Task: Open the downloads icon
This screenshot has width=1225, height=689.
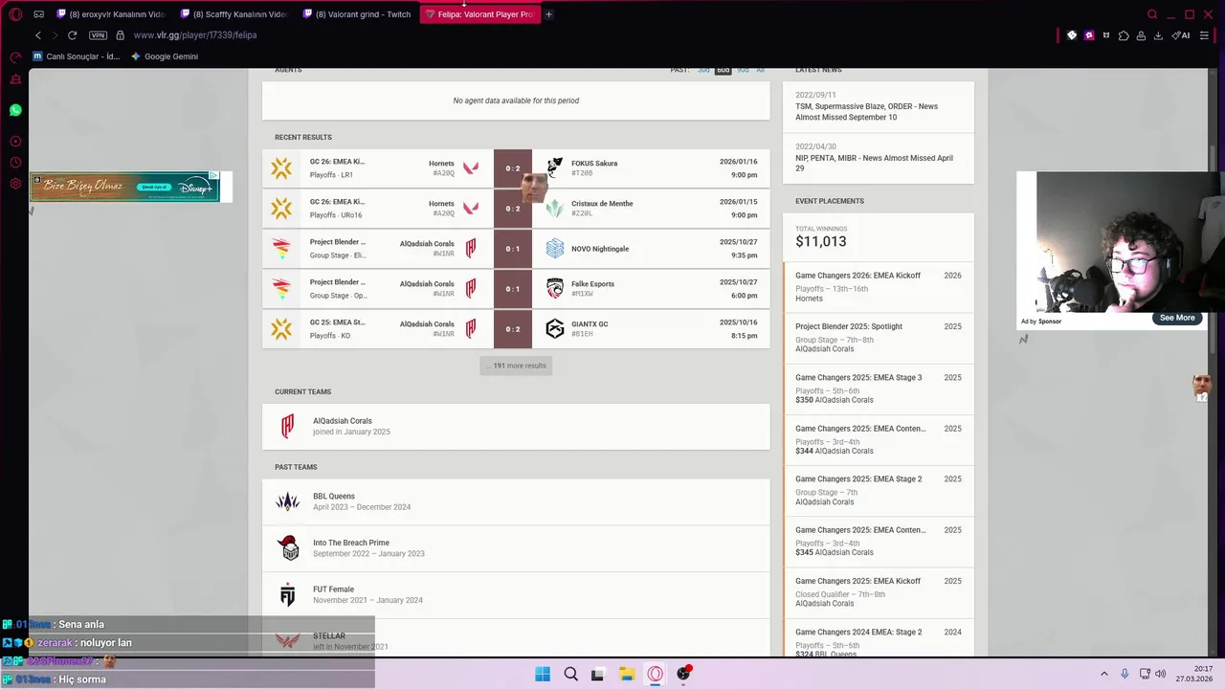Action: (1158, 35)
